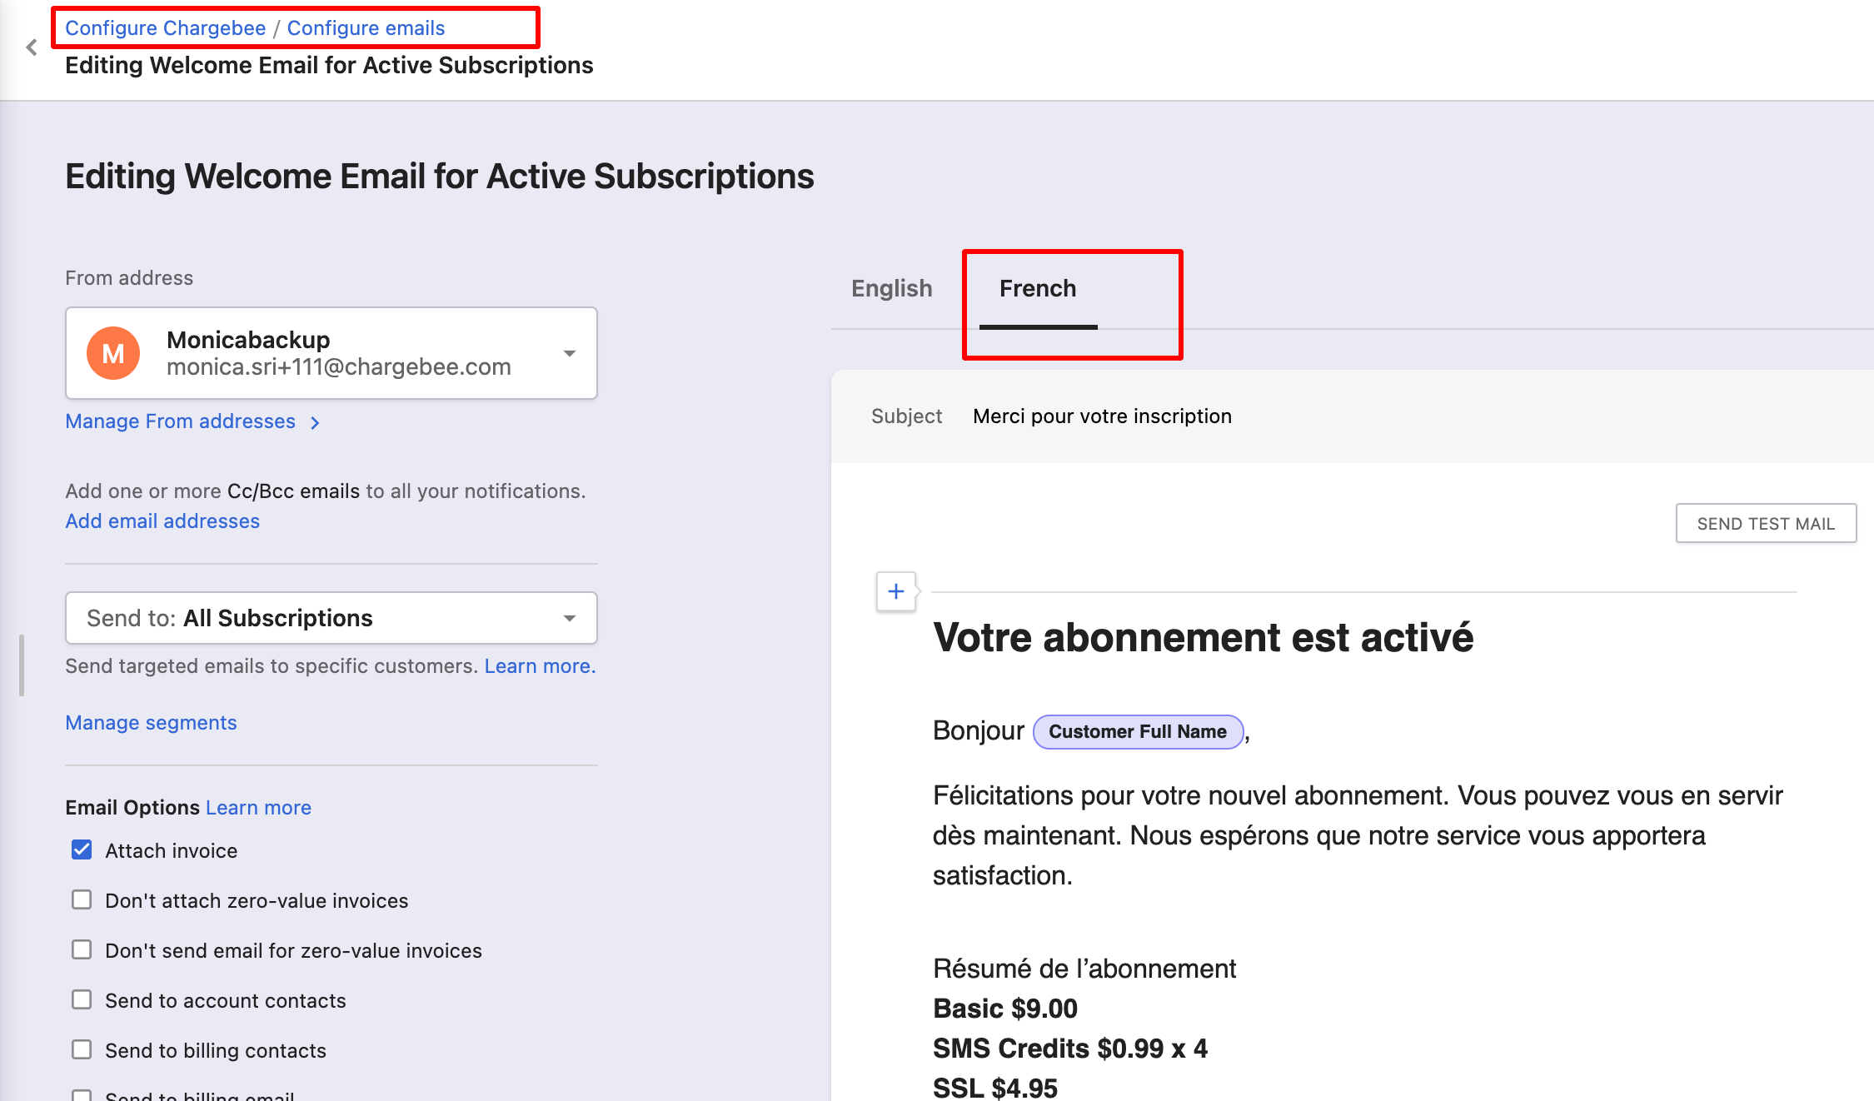
Task: Click the plus icon to add block
Action: (x=896, y=591)
